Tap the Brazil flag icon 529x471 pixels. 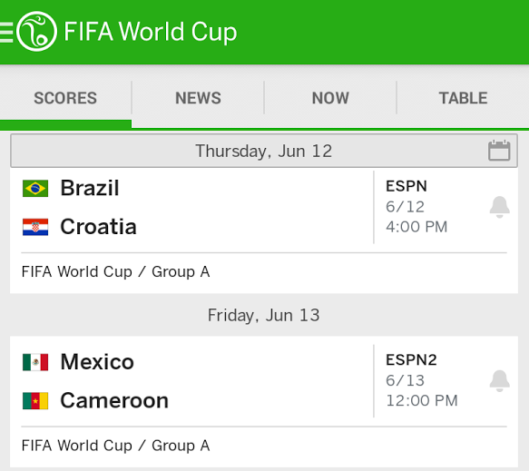(35, 188)
